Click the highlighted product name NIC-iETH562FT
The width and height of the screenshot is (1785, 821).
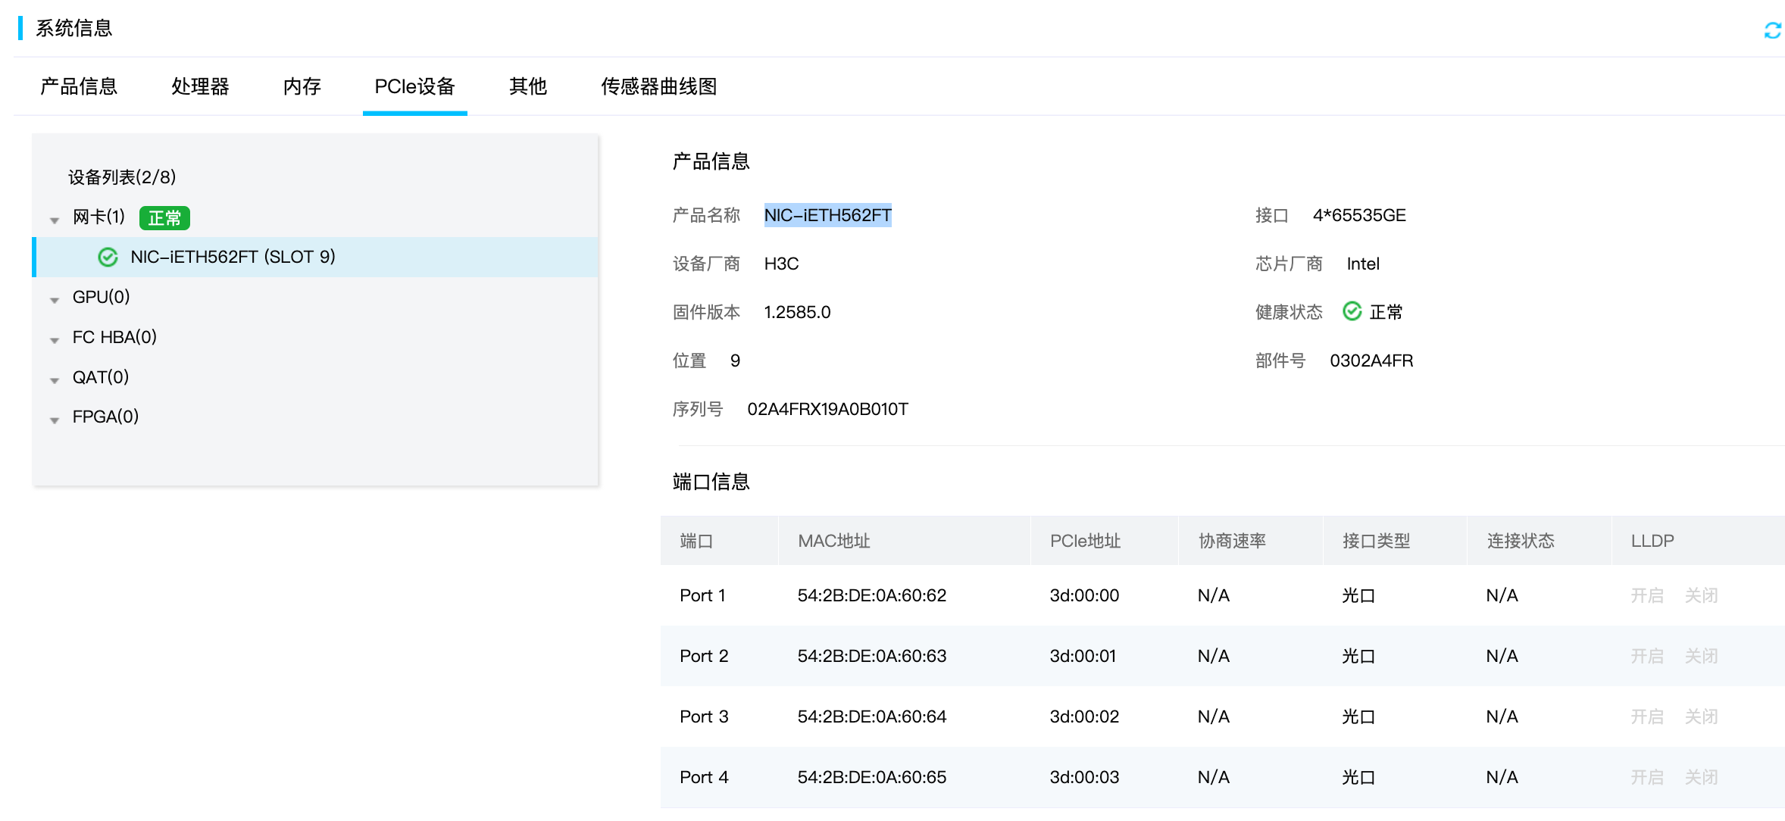[827, 215]
